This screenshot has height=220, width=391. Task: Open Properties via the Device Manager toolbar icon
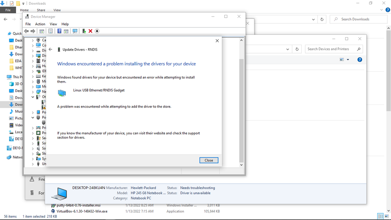tap(50, 31)
